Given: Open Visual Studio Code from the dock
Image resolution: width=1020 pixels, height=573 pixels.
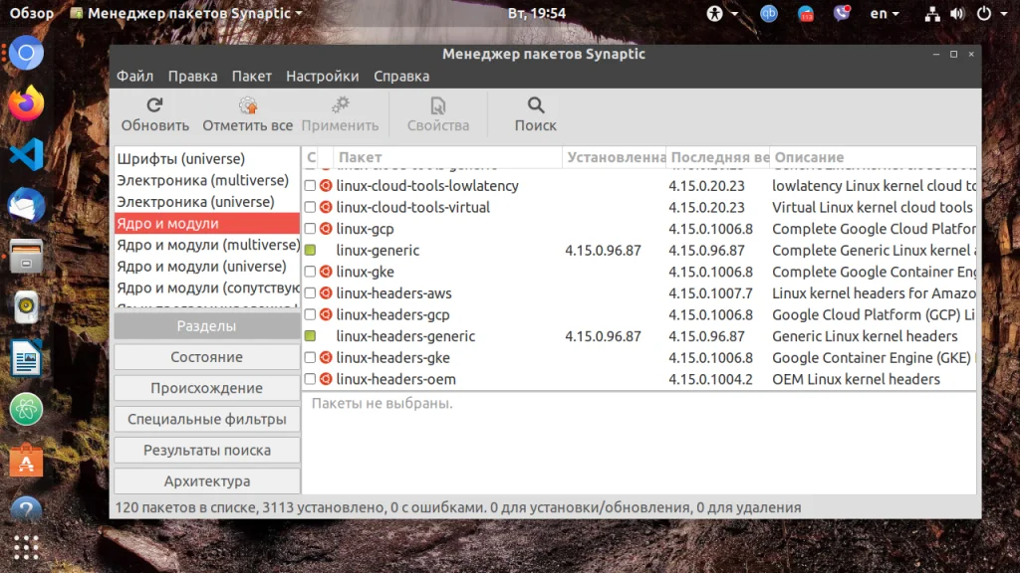Looking at the screenshot, I should point(26,154).
